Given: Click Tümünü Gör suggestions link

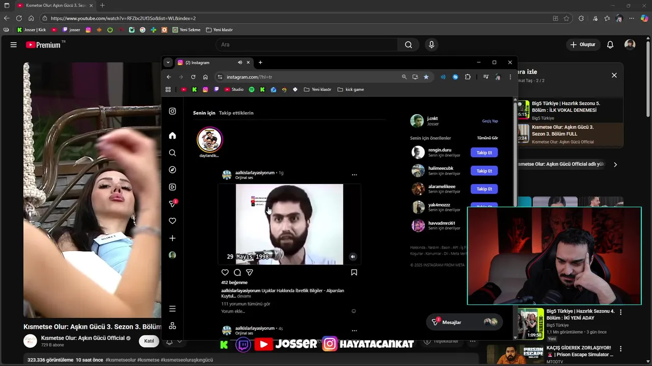Looking at the screenshot, I should 487,138.
